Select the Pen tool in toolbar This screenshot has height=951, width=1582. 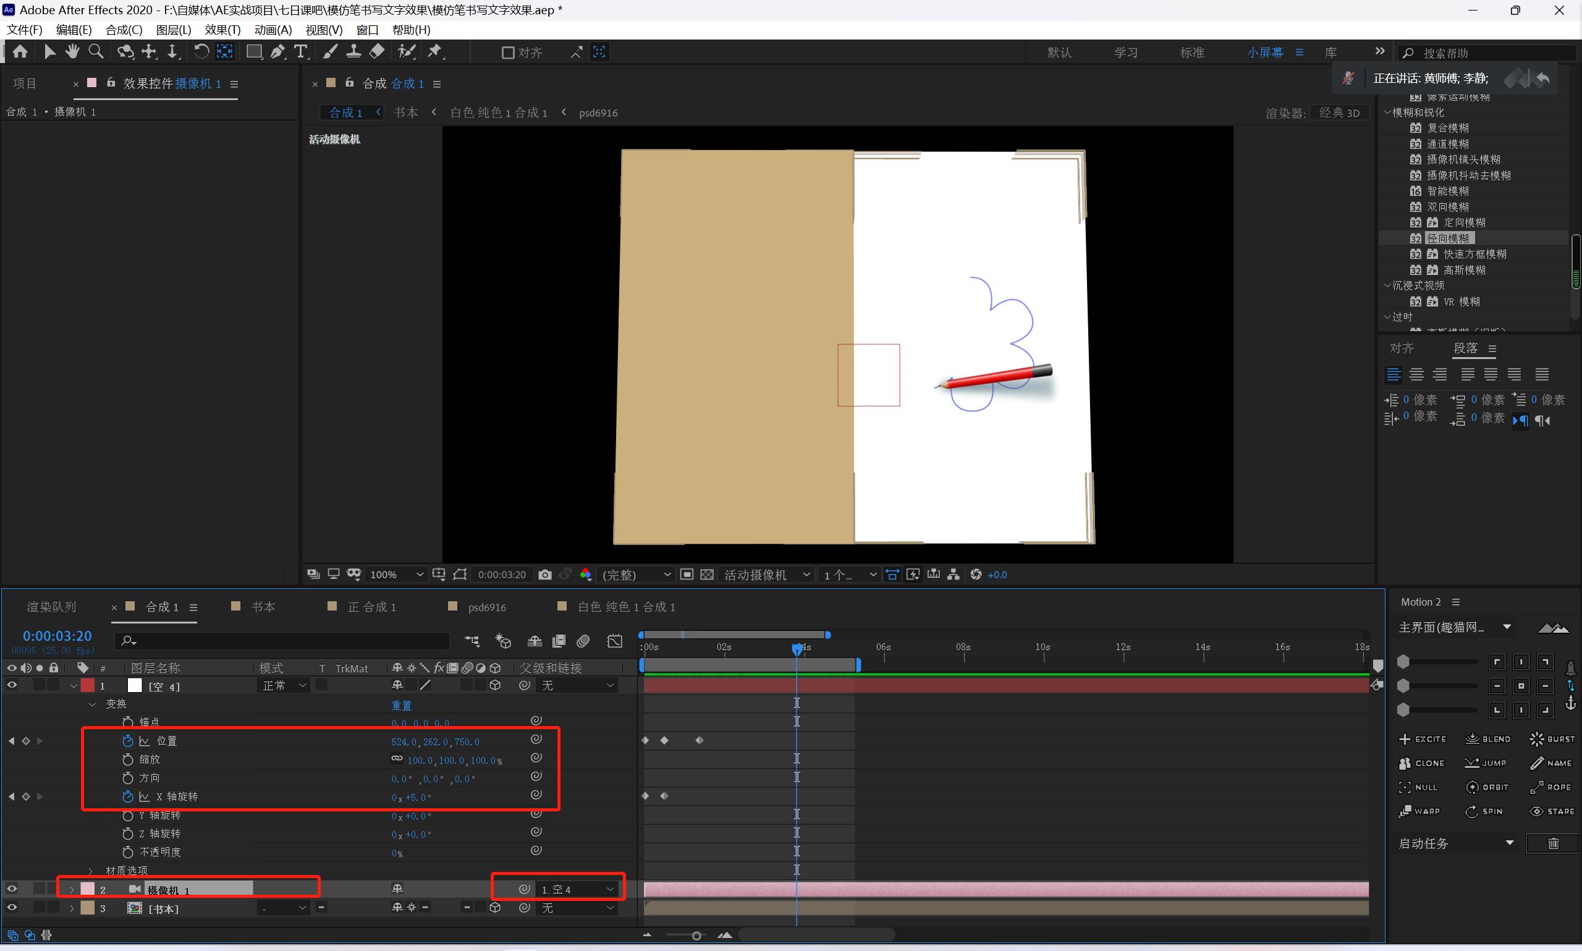tap(277, 52)
